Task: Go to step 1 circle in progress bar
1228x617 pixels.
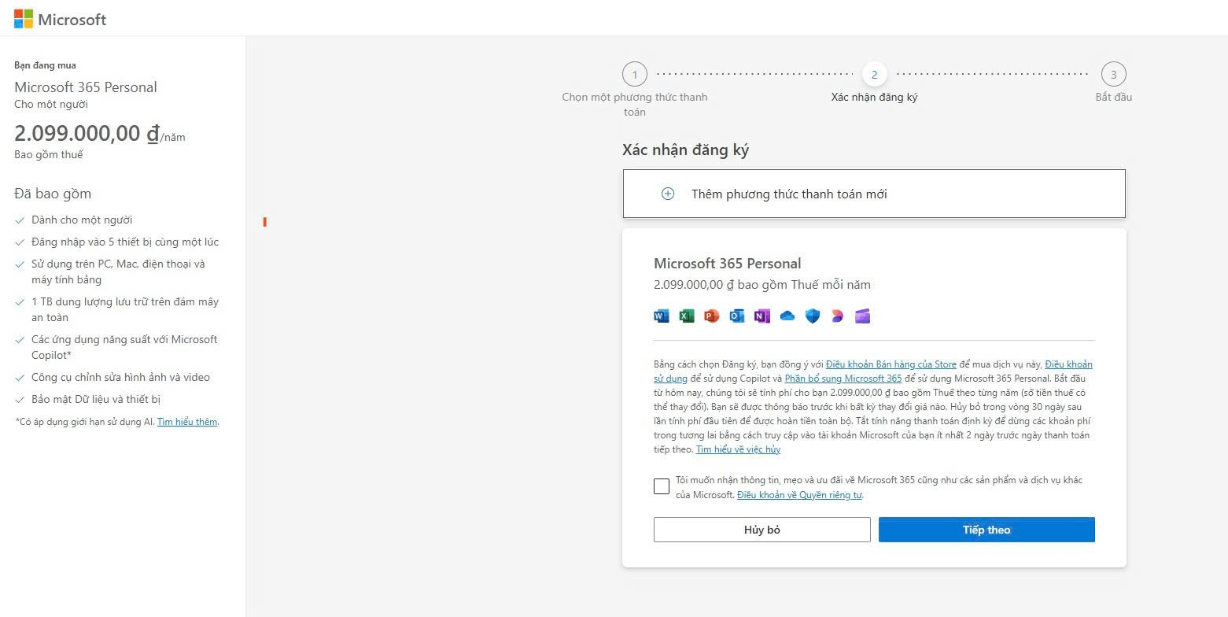Action: pos(635,75)
